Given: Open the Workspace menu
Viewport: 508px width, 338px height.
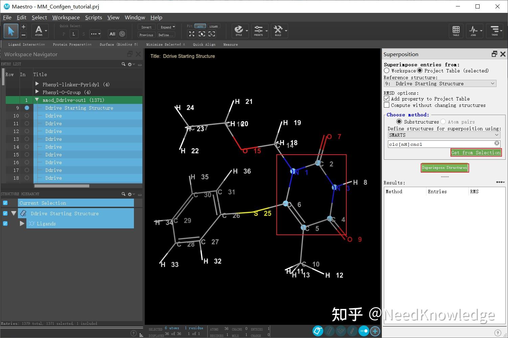Looking at the screenshot, I should tap(66, 17).
